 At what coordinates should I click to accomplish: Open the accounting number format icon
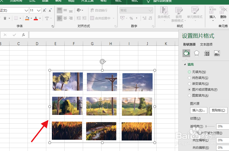coord(122,18)
